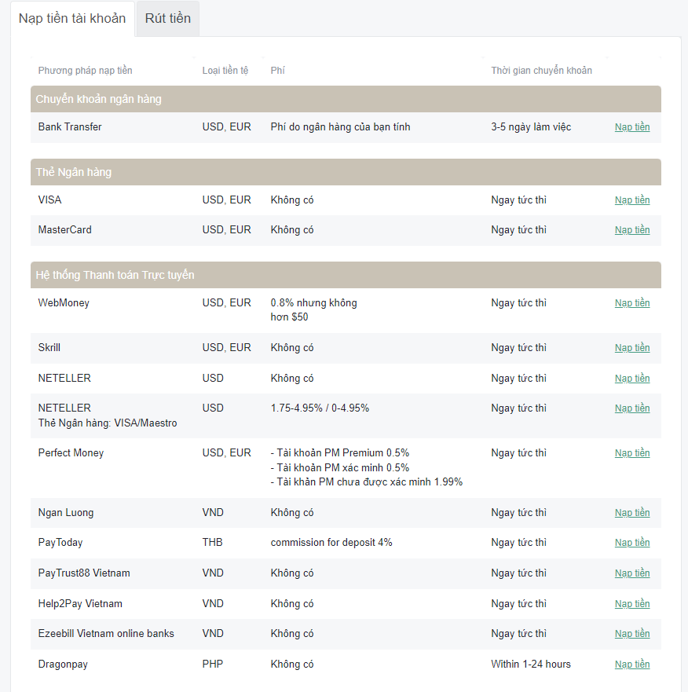
Task: Select Ezeebill Vietnam online banks name
Action: point(106,634)
